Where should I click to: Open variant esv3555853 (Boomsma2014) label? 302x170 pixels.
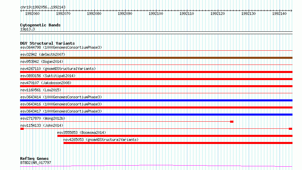pyautogui.click(x=81, y=132)
